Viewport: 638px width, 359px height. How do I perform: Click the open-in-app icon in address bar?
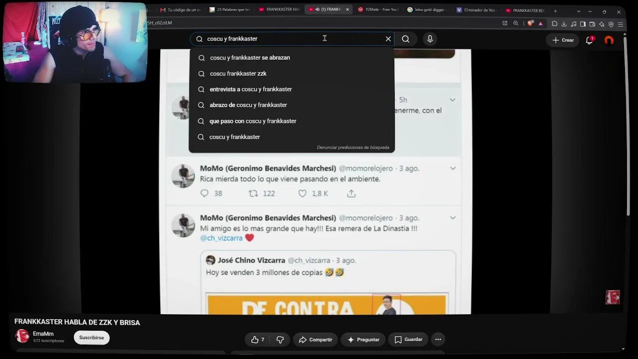(505, 23)
